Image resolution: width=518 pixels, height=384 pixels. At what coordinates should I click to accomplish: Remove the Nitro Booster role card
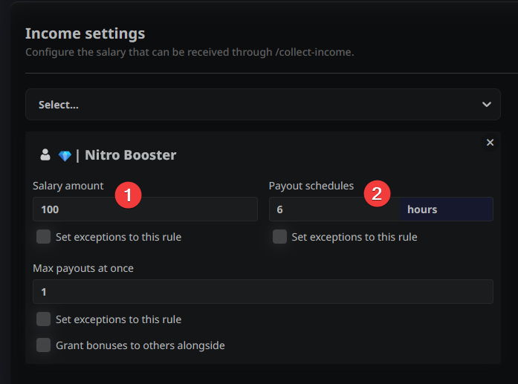pyautogui.click(x=490, y=143)
